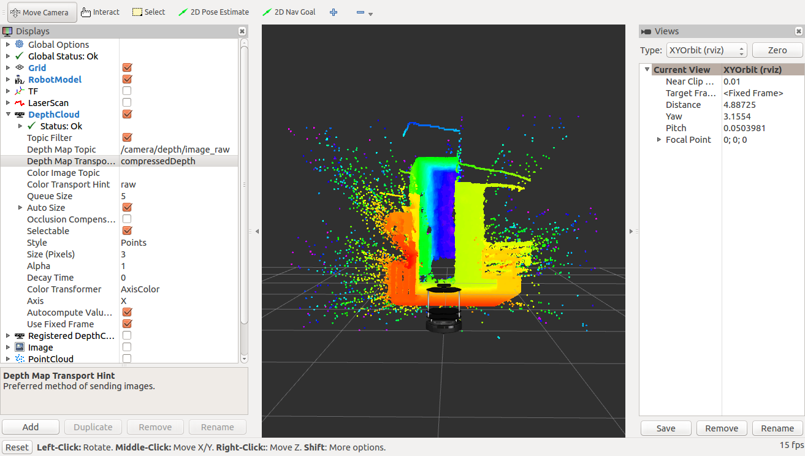Enable the Image display checkbox
The width and height of the screenshot is (805, 456).
[x=127, y=347]
